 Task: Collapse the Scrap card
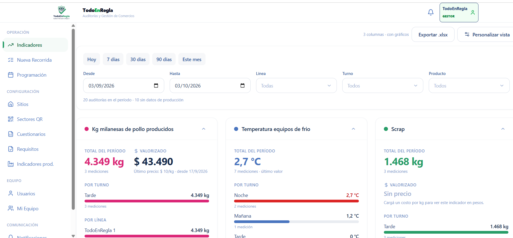coord(503,129)
